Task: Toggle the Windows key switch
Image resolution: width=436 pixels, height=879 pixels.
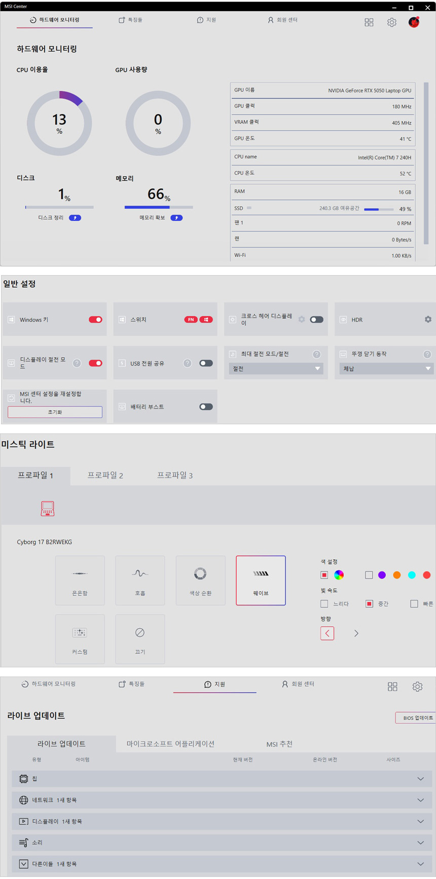Action: click(95, 320)
